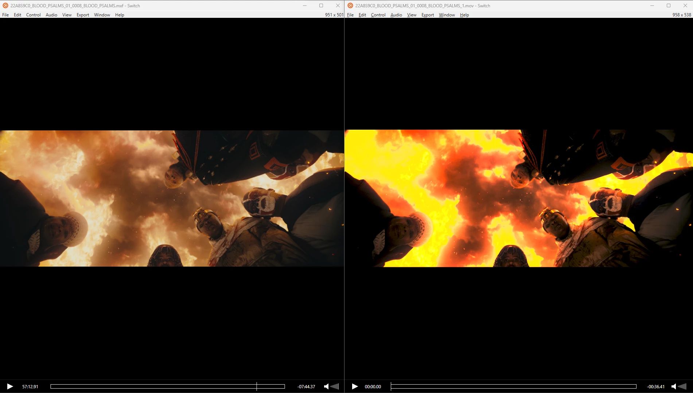The image size is (693, 393).
Task: Open the File menu in the right .mov window
Action: (350, 15)
